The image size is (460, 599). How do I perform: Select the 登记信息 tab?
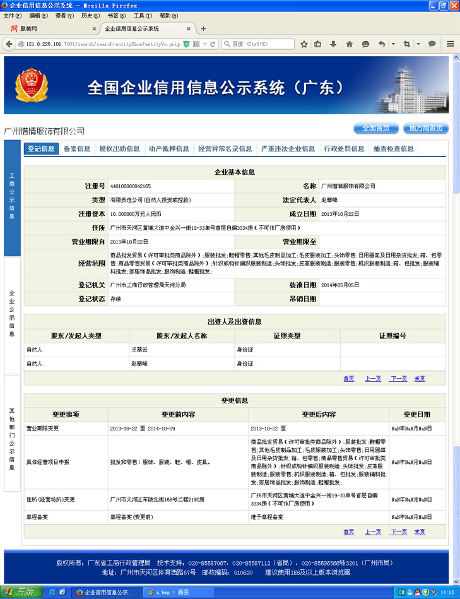tap(41, 148)
